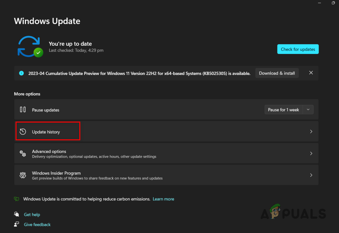Screen dimensions: 339x233
Task: Click the Windows Update sync status icon
Action: tap(30, 46)
